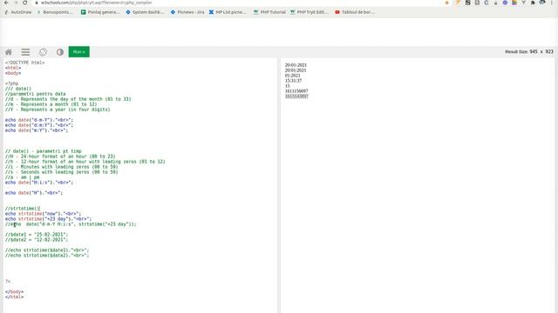Open the Tabloul de bor... bookmark
Viewport: 558px width, 313px height.
355,12
